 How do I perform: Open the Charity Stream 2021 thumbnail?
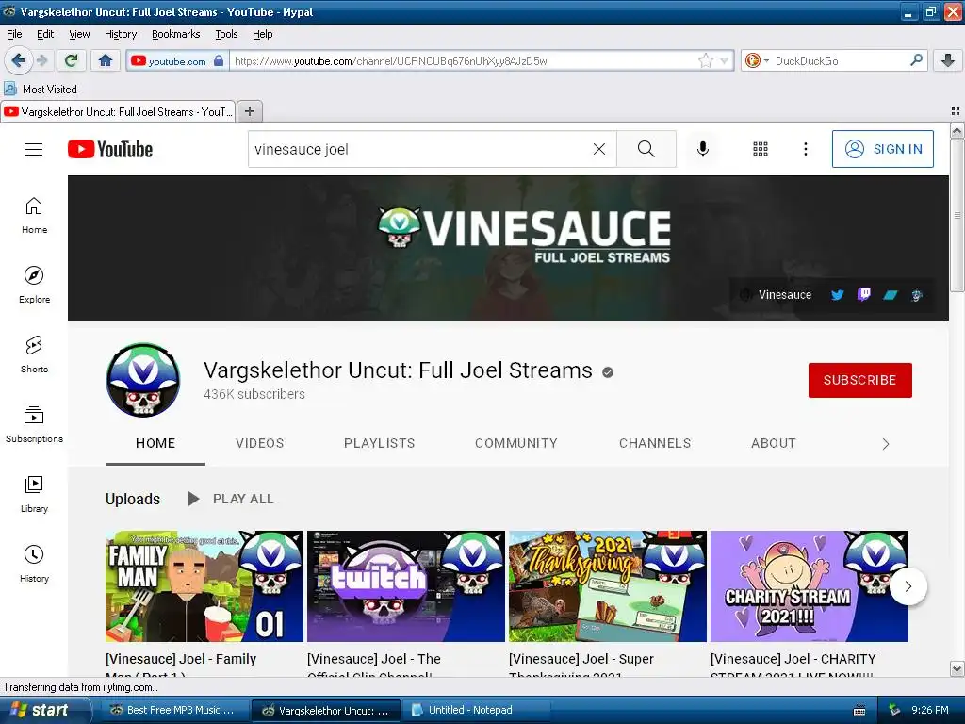point(810,586)
